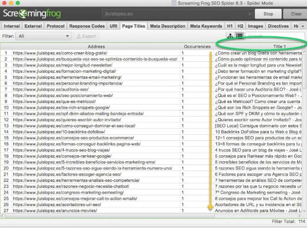Open the Images tab

click(256, 26)
